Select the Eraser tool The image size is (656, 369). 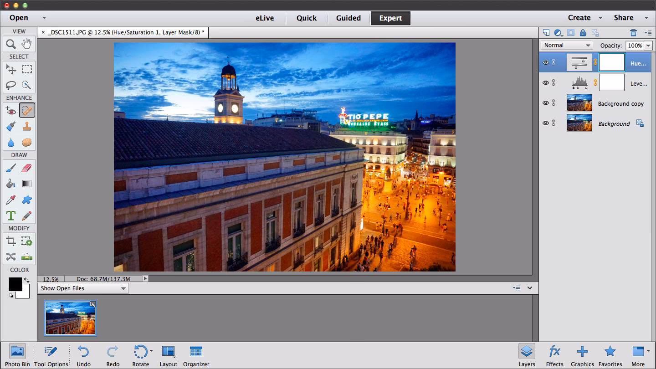click(27, 168)
